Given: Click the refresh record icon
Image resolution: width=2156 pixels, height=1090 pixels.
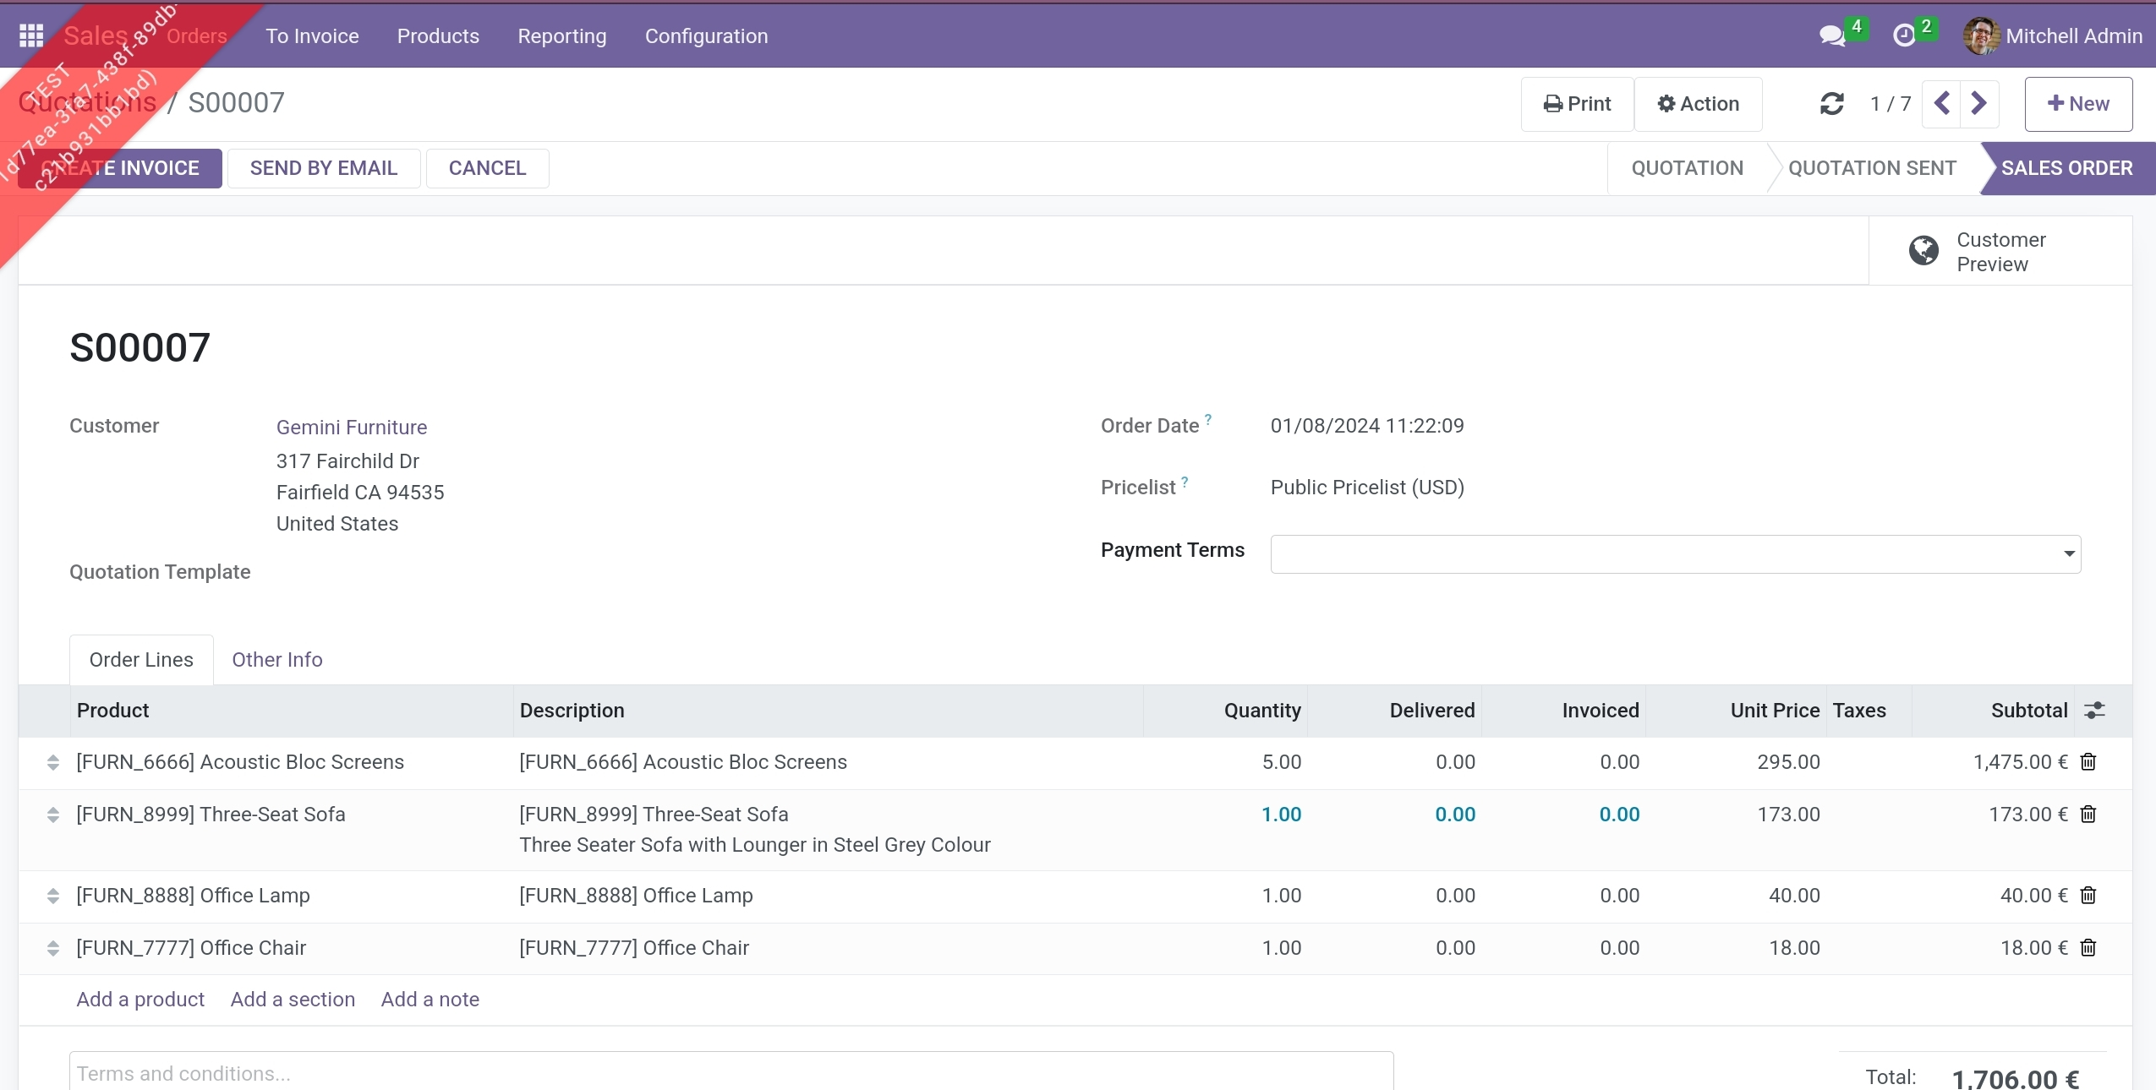Looking at the screenshot, I should [x=1831, y=104].
